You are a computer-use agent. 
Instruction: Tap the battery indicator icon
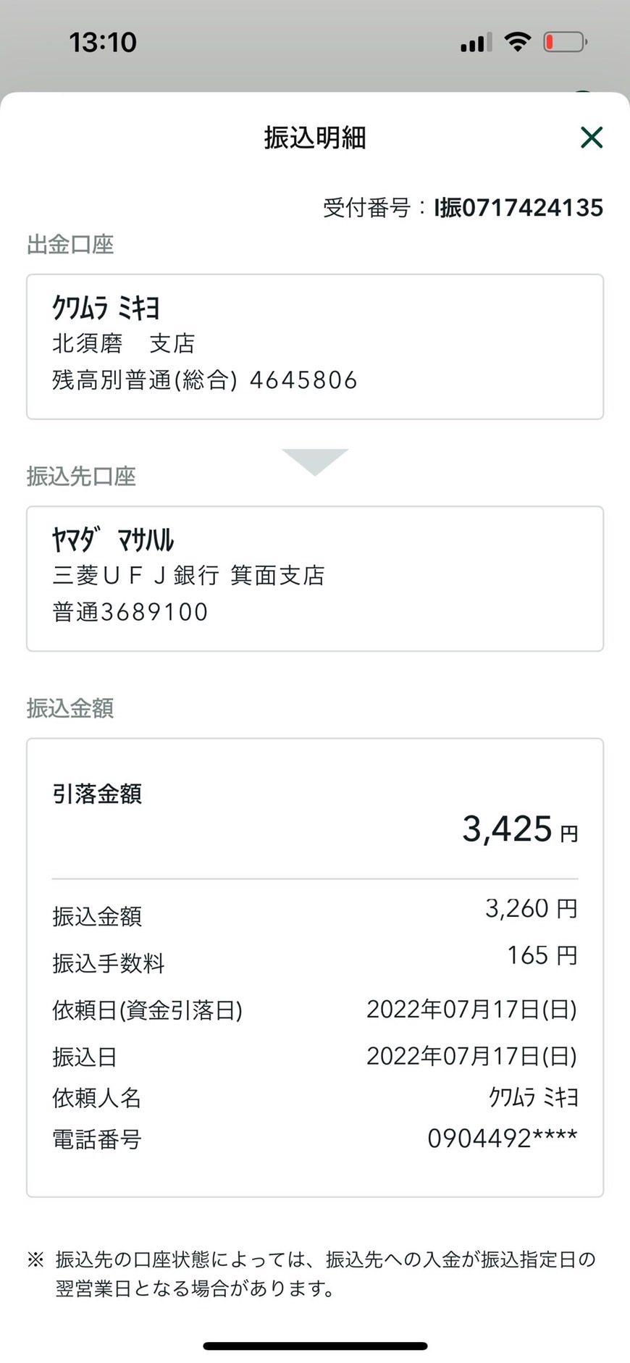(x=565, y=42)
